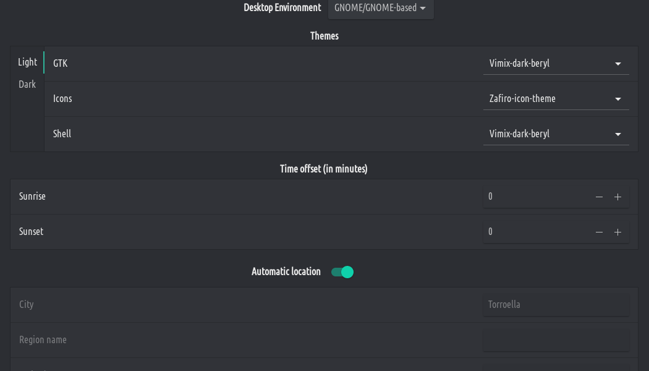
Task: Decrease Sunset offset with minus icon
Action: coord(599,232)
